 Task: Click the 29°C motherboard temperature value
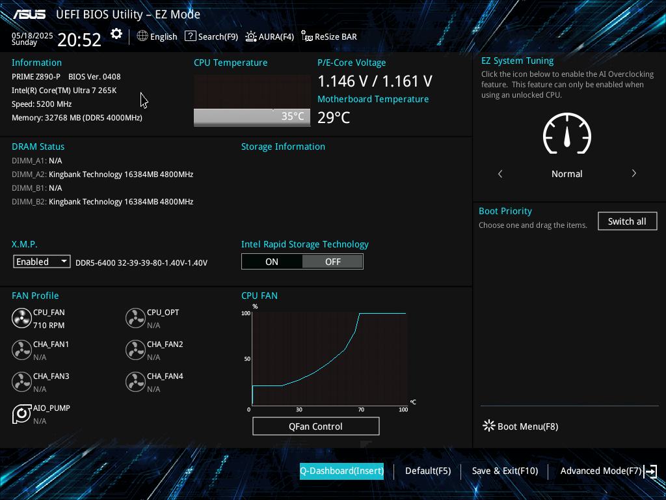pyautogui.click(x=334, y=117)
